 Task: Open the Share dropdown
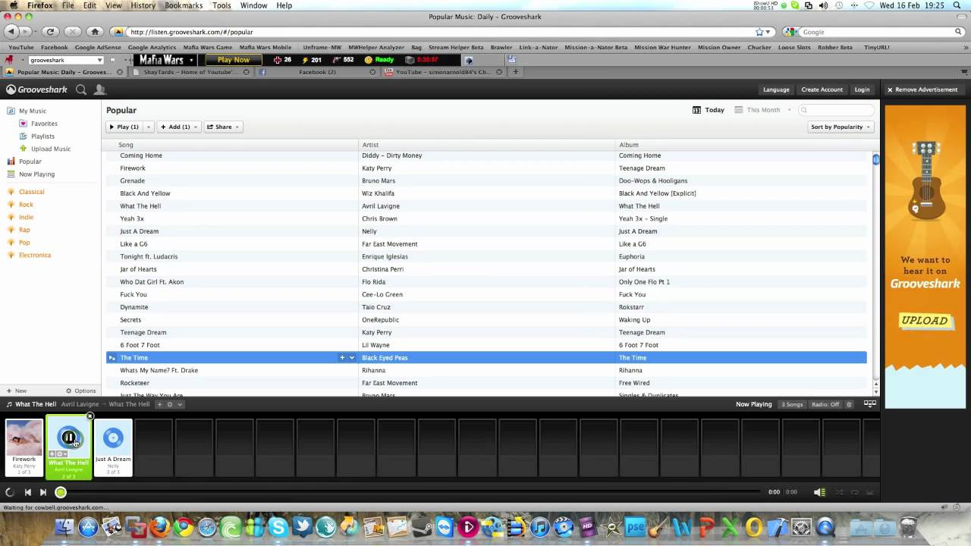[223, 127]
